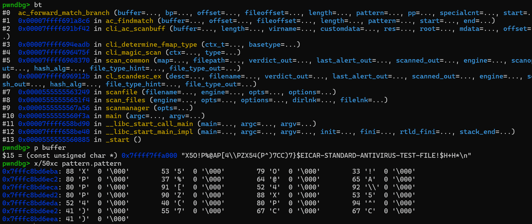
Task: Click the scan_common function in frame #5
Action: tap(127, 61)
